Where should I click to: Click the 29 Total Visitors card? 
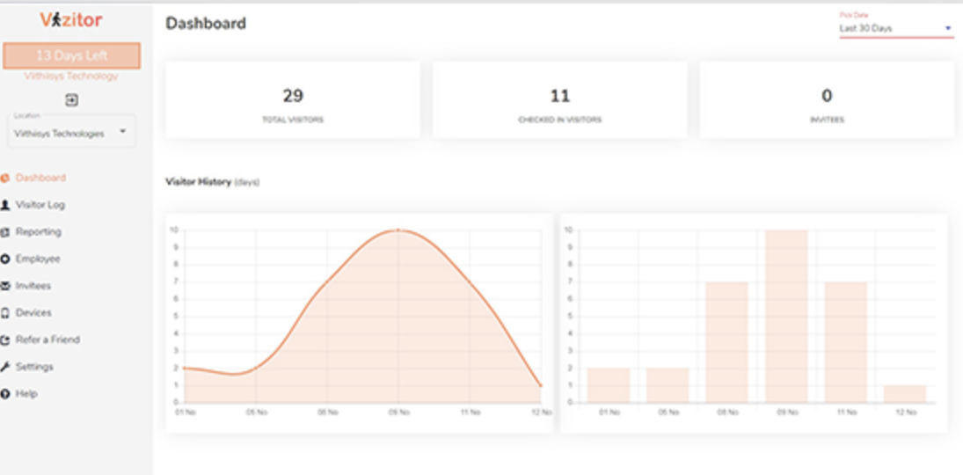click(x=293, y=100)
